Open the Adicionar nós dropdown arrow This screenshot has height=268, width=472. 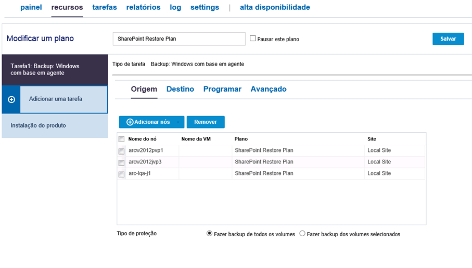tap(178, 122)
